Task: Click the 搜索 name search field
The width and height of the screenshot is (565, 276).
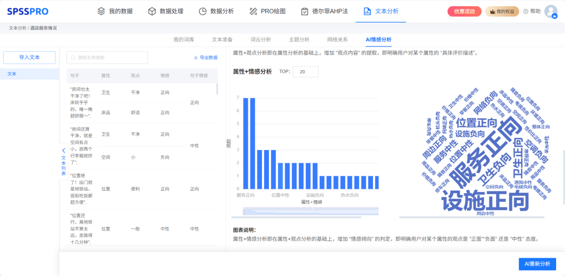Action: (x=107, y=57)
